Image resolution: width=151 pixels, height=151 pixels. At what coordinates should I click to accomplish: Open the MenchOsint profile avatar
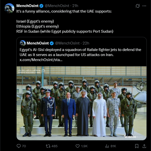click(x=9, y=8)
